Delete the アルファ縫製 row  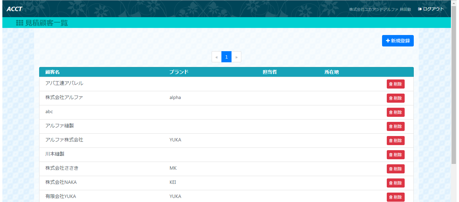(396, 127)
